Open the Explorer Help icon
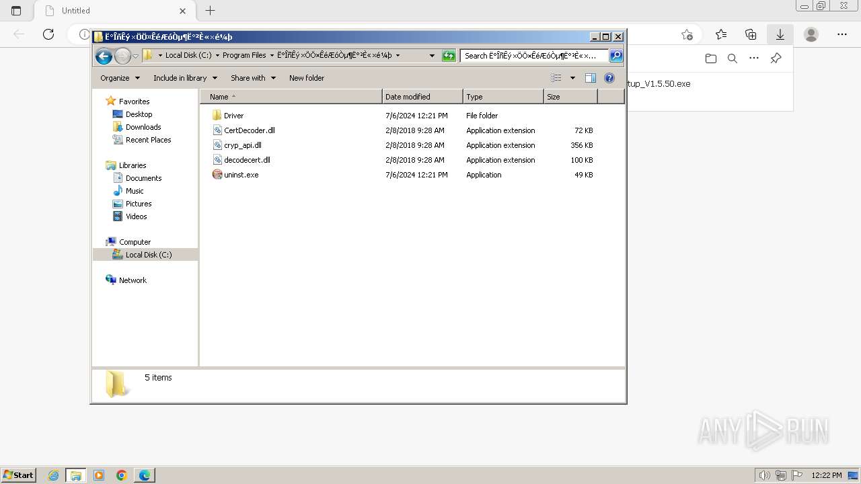This screenshot has width=861, height=484. click(609, 78)
